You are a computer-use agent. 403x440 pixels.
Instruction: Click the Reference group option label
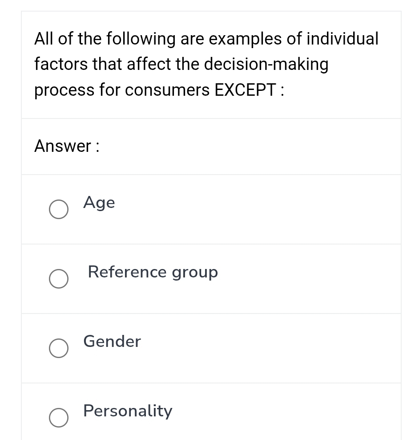click(x=153, y=273)
